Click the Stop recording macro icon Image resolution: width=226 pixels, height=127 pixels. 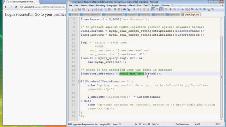click(x=174, y=9)
